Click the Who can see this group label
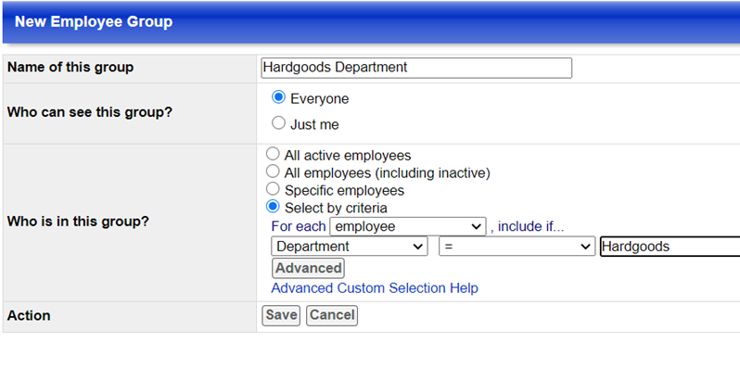The width and height of the screenshot is (740, 382). (89, 112)
